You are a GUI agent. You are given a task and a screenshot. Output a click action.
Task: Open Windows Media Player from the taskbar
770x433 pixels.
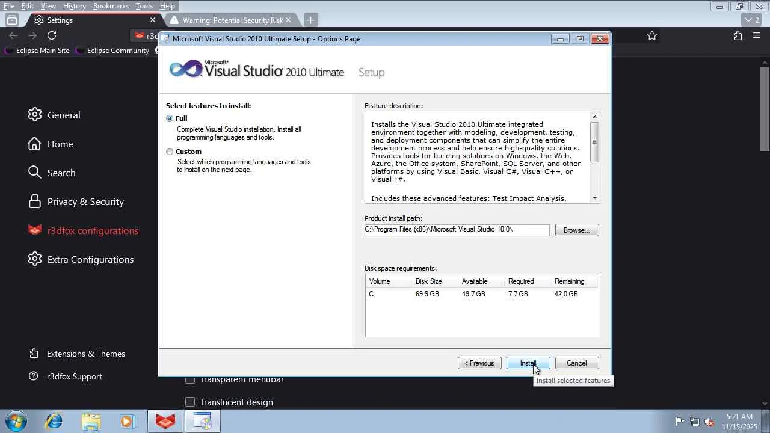pos(127,422)
